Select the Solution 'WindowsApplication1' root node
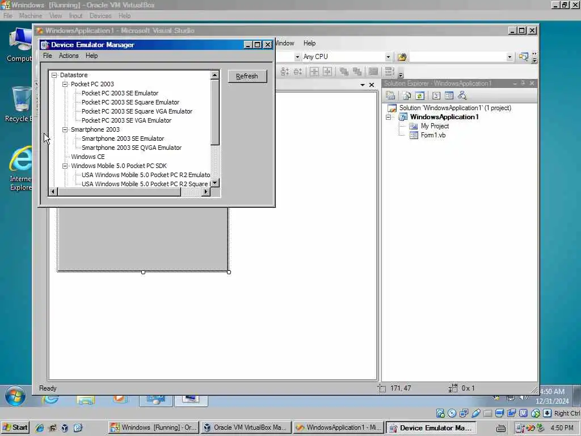The image size is (581, 436). click(455, 108)
